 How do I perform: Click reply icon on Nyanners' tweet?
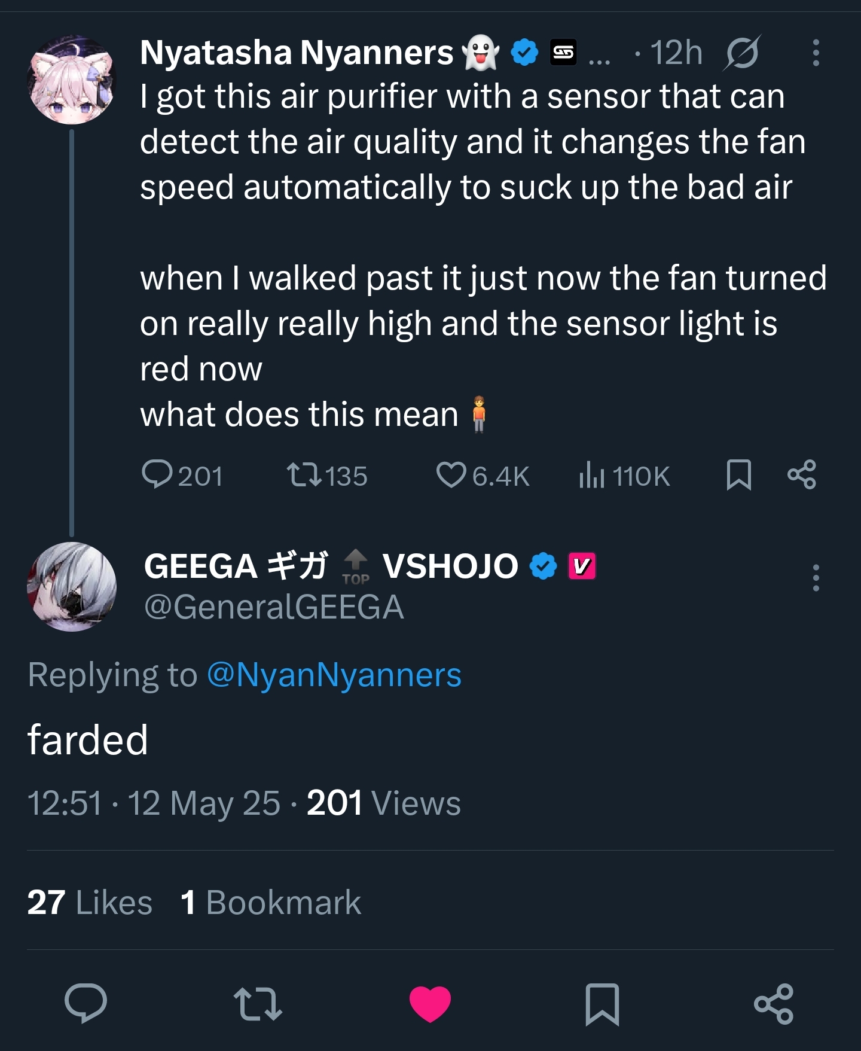pos(157,475)
